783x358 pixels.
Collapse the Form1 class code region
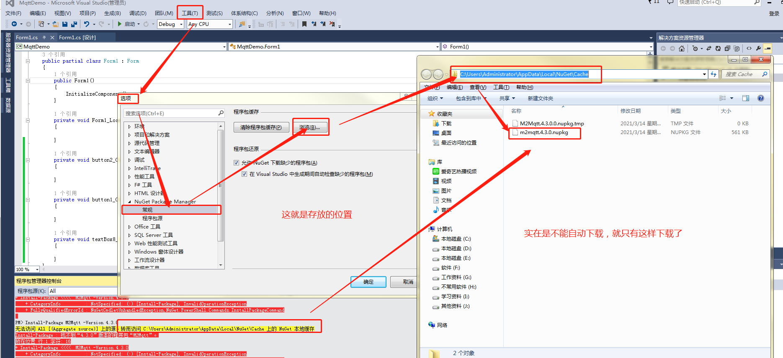(28, 61)
